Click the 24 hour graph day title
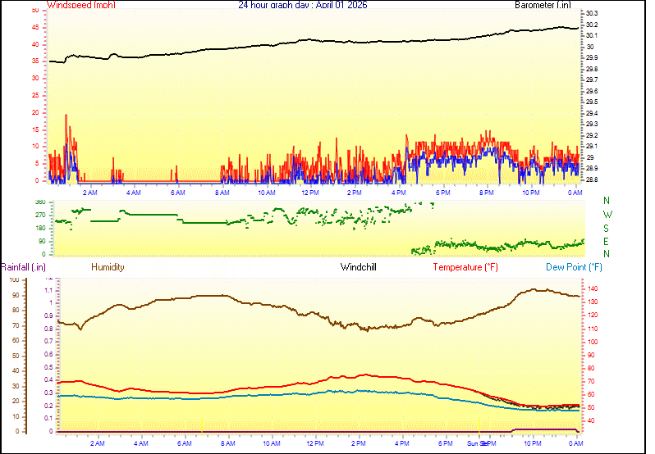 click(302, 5)
